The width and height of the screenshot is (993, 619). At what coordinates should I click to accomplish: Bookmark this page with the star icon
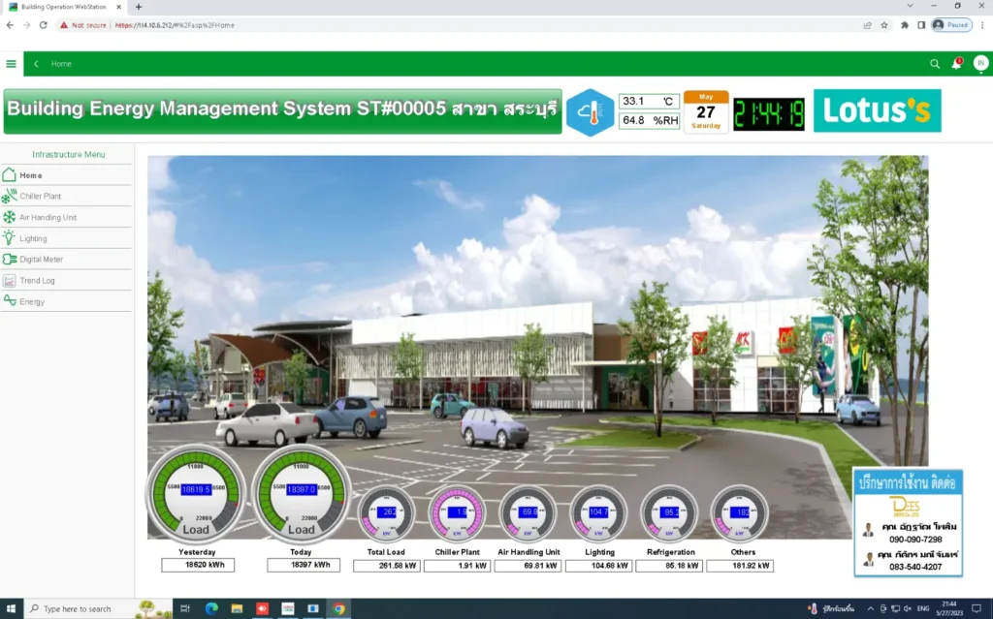[x=884, y=25]
